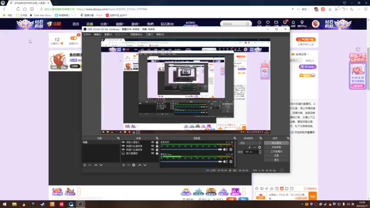
Task: Mute the Mic/Aux speaker icon
Action: (x=225, y=161)
